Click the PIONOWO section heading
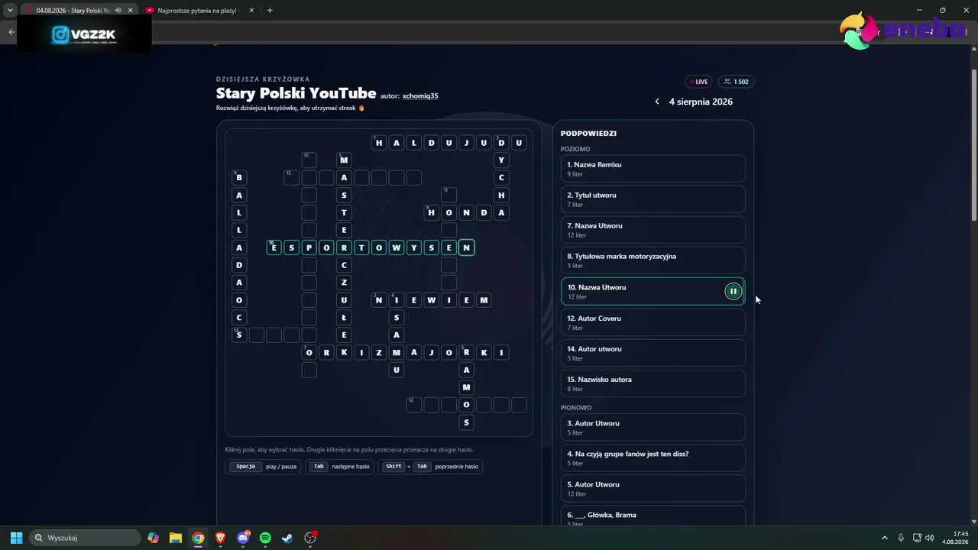The image size is (978, 550). [576, 408]
